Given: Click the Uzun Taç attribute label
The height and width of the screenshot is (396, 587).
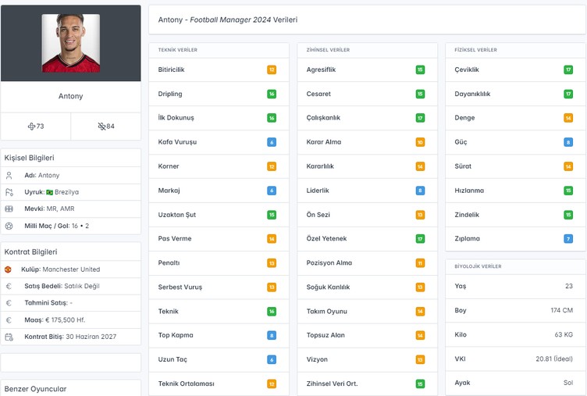Looking at the screenshot, I should (173, 359).
